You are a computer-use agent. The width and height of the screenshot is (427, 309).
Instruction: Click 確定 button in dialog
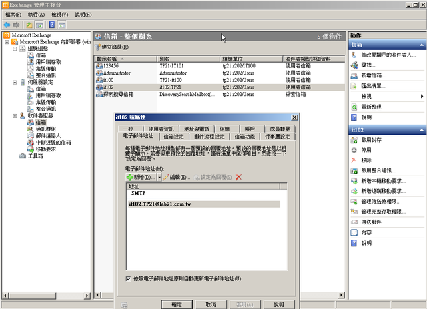(x=177, y=304)
